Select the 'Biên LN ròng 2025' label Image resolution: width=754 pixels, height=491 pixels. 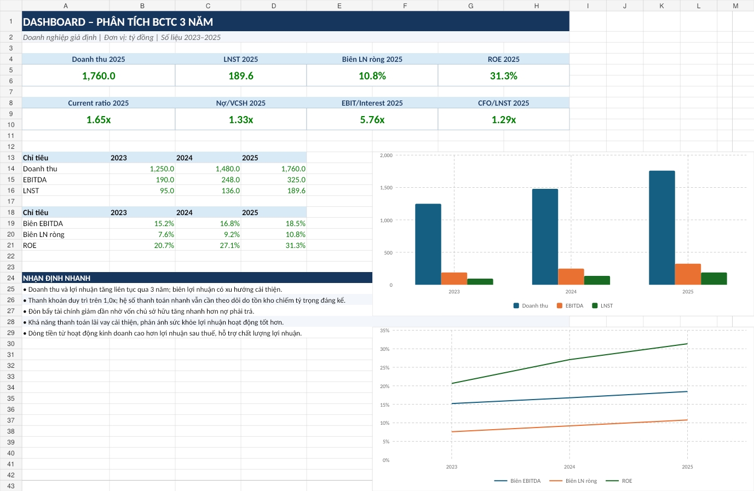372,59
